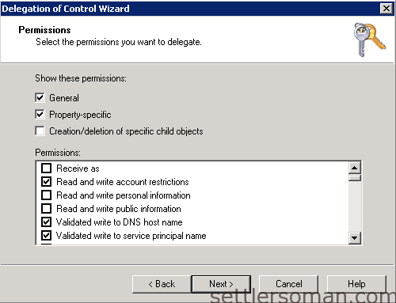Click the permissions list scroll down arrow
Screen dimensions: 396x303
pyautogui.click(x=355, y=238)
